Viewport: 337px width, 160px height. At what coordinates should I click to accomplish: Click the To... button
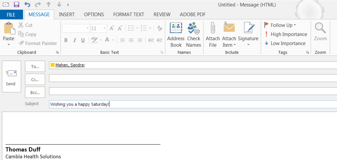coord(35,67)
